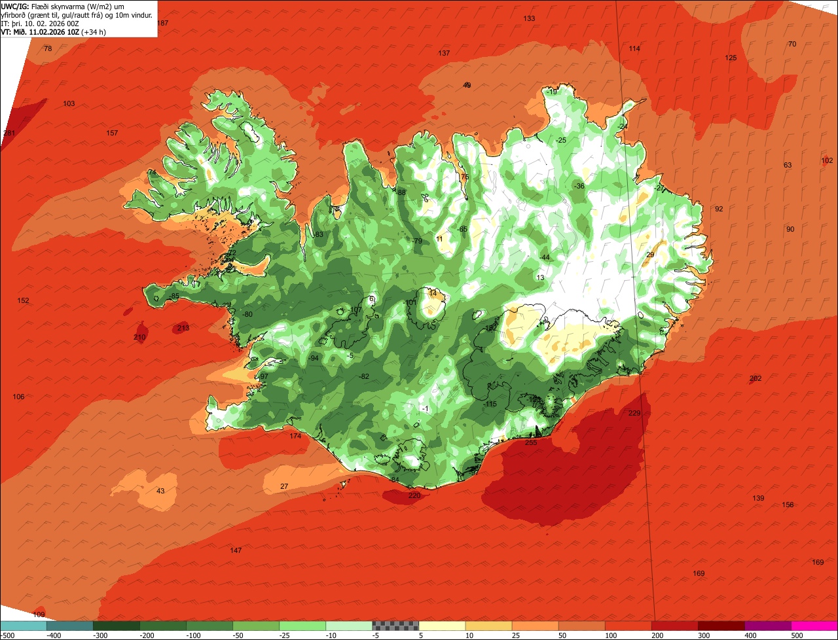Click the map value -85 on Snæfellsnes peninsula
Viewport: 838px width, 640px height.
(173, 296)
